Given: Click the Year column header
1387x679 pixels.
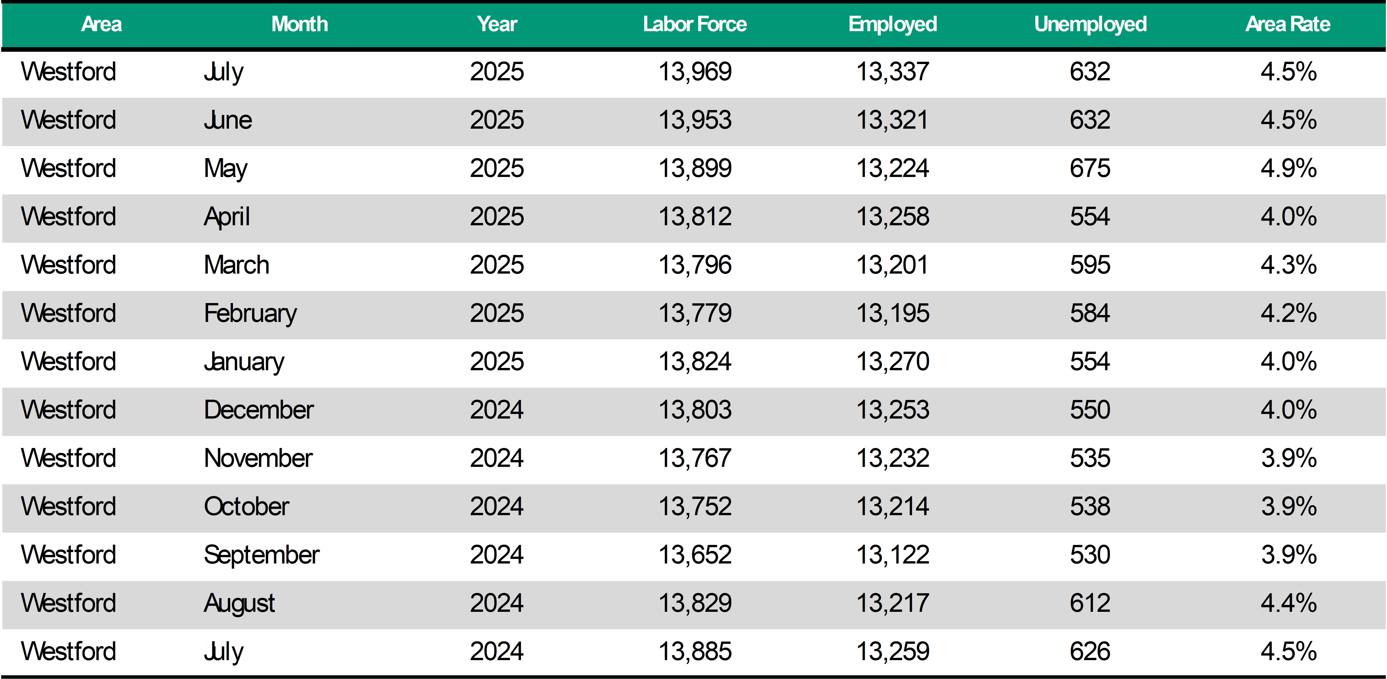Looking at the screenshot, I should 496,24.
